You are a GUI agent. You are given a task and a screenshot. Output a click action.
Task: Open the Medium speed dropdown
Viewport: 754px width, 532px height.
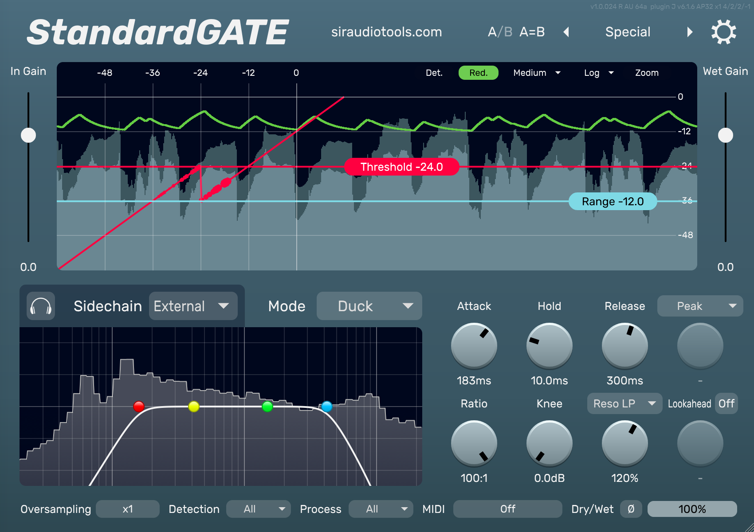point(537,73)
